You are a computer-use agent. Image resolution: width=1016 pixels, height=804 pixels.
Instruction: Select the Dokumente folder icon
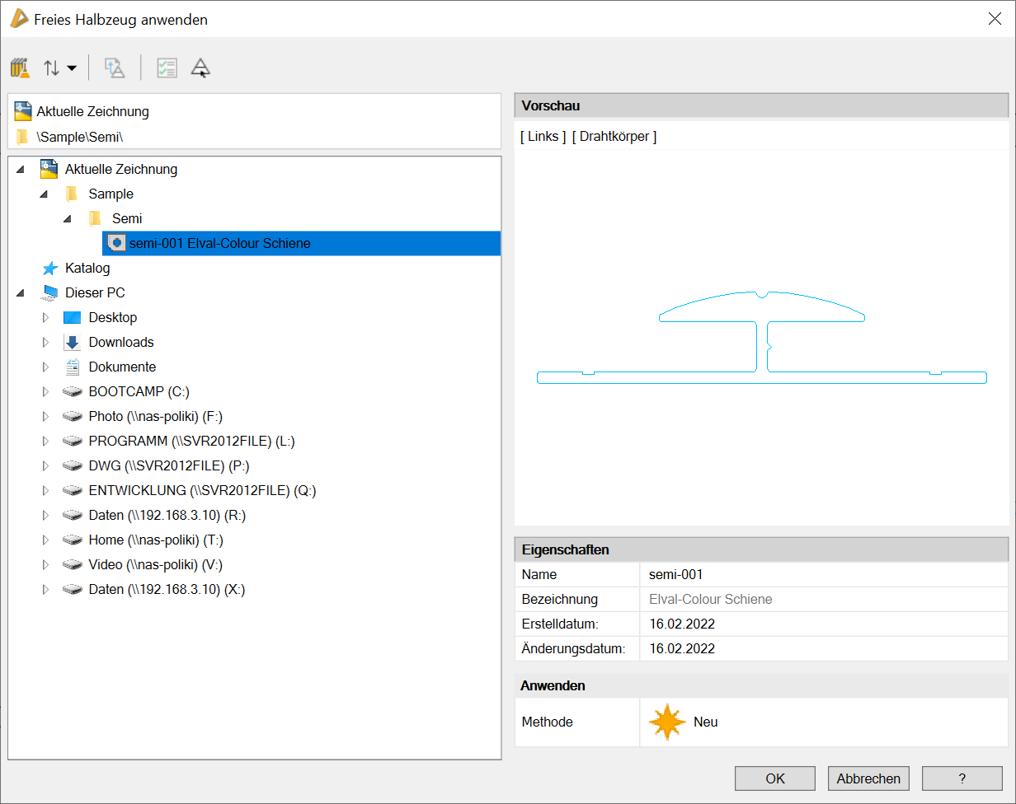point(73,367)
